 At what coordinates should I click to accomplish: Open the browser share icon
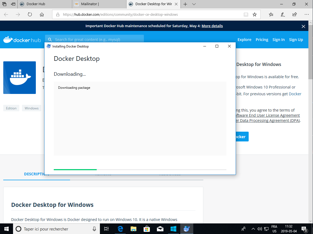[295, 14]
